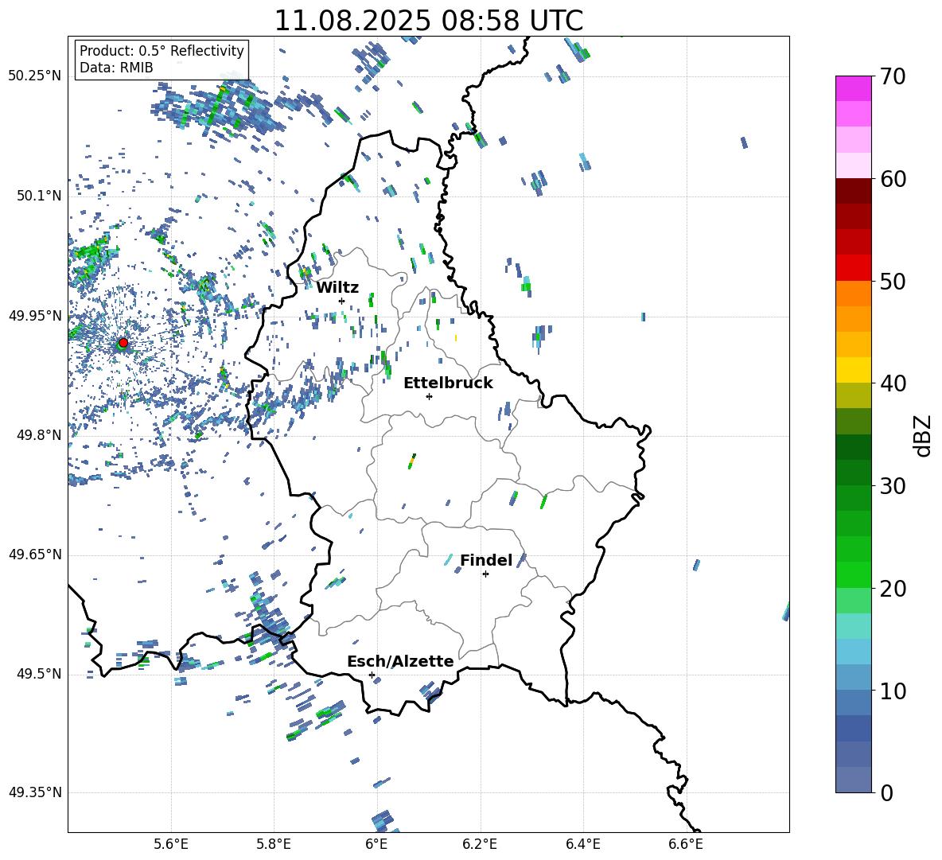Click the yellow 40 dBZ colorbar band
Screen dimensions: 942x860
click(853, 370)
